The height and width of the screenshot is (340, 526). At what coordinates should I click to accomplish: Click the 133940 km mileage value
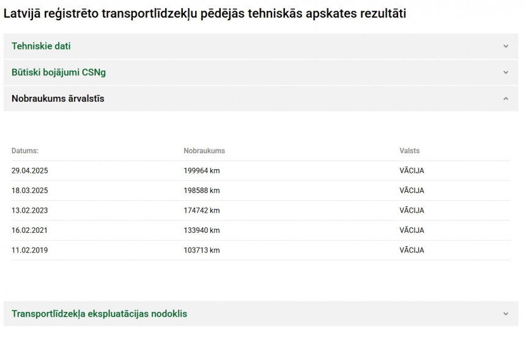pyautogui.click(x=202, y=230)
